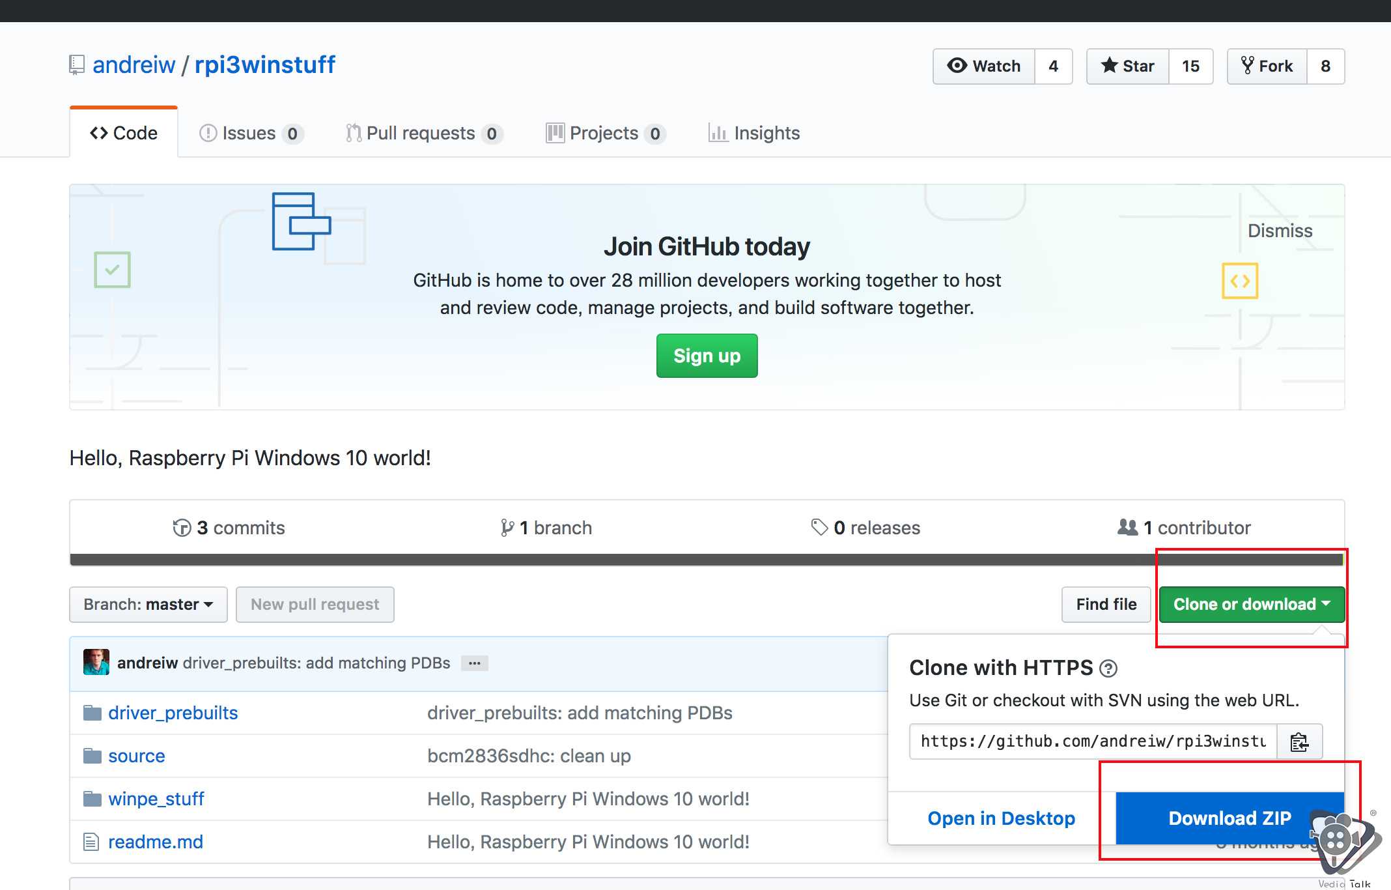This screenshot has width=1391, height=890.
Task: Switch to the Issues tab
Action: [x=251, y=133]
